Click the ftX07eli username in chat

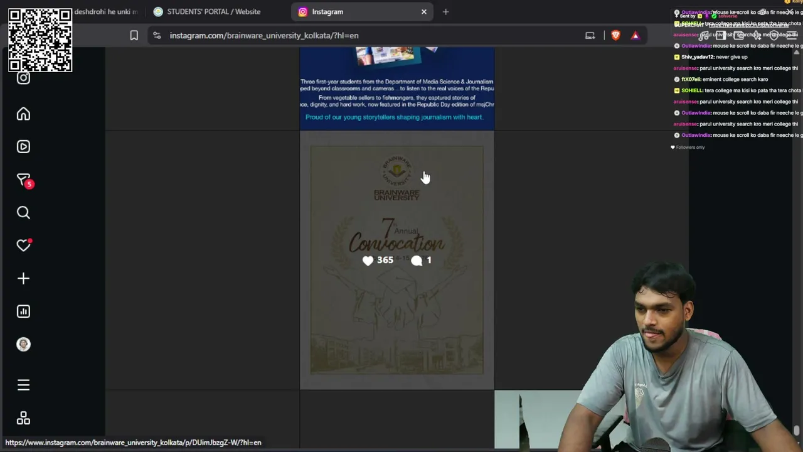(x=691, y=80)
